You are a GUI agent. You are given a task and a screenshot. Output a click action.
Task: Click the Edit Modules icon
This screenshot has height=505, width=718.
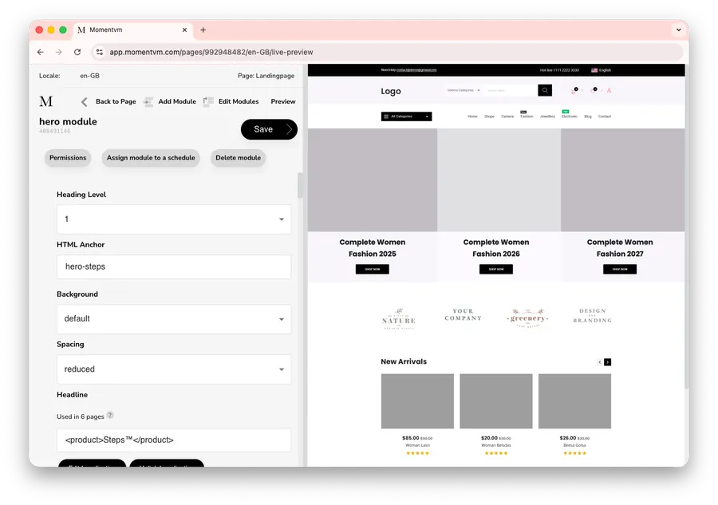[208, 101]
